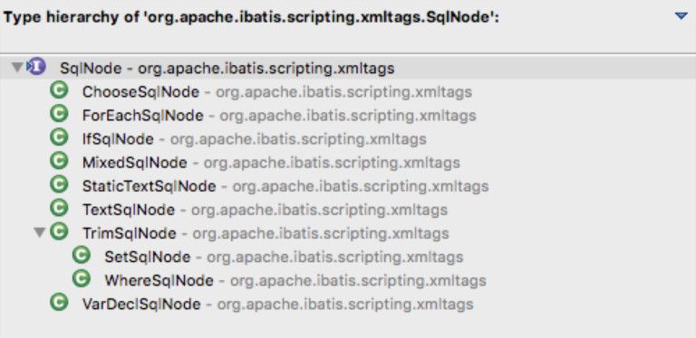
Task: Click the IfSqlNode class icon
Action: coord(59,137)
